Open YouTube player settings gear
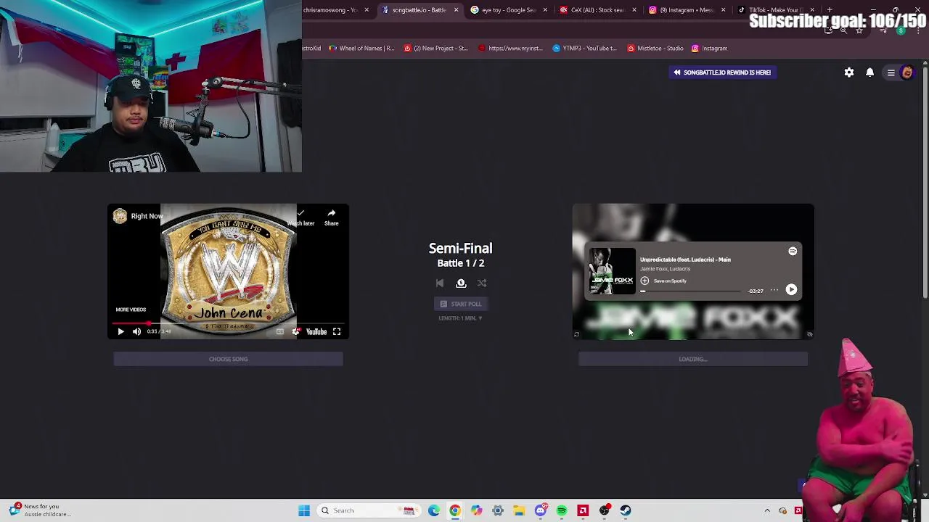The image size is (929, 522). click(x=295, y=331)
